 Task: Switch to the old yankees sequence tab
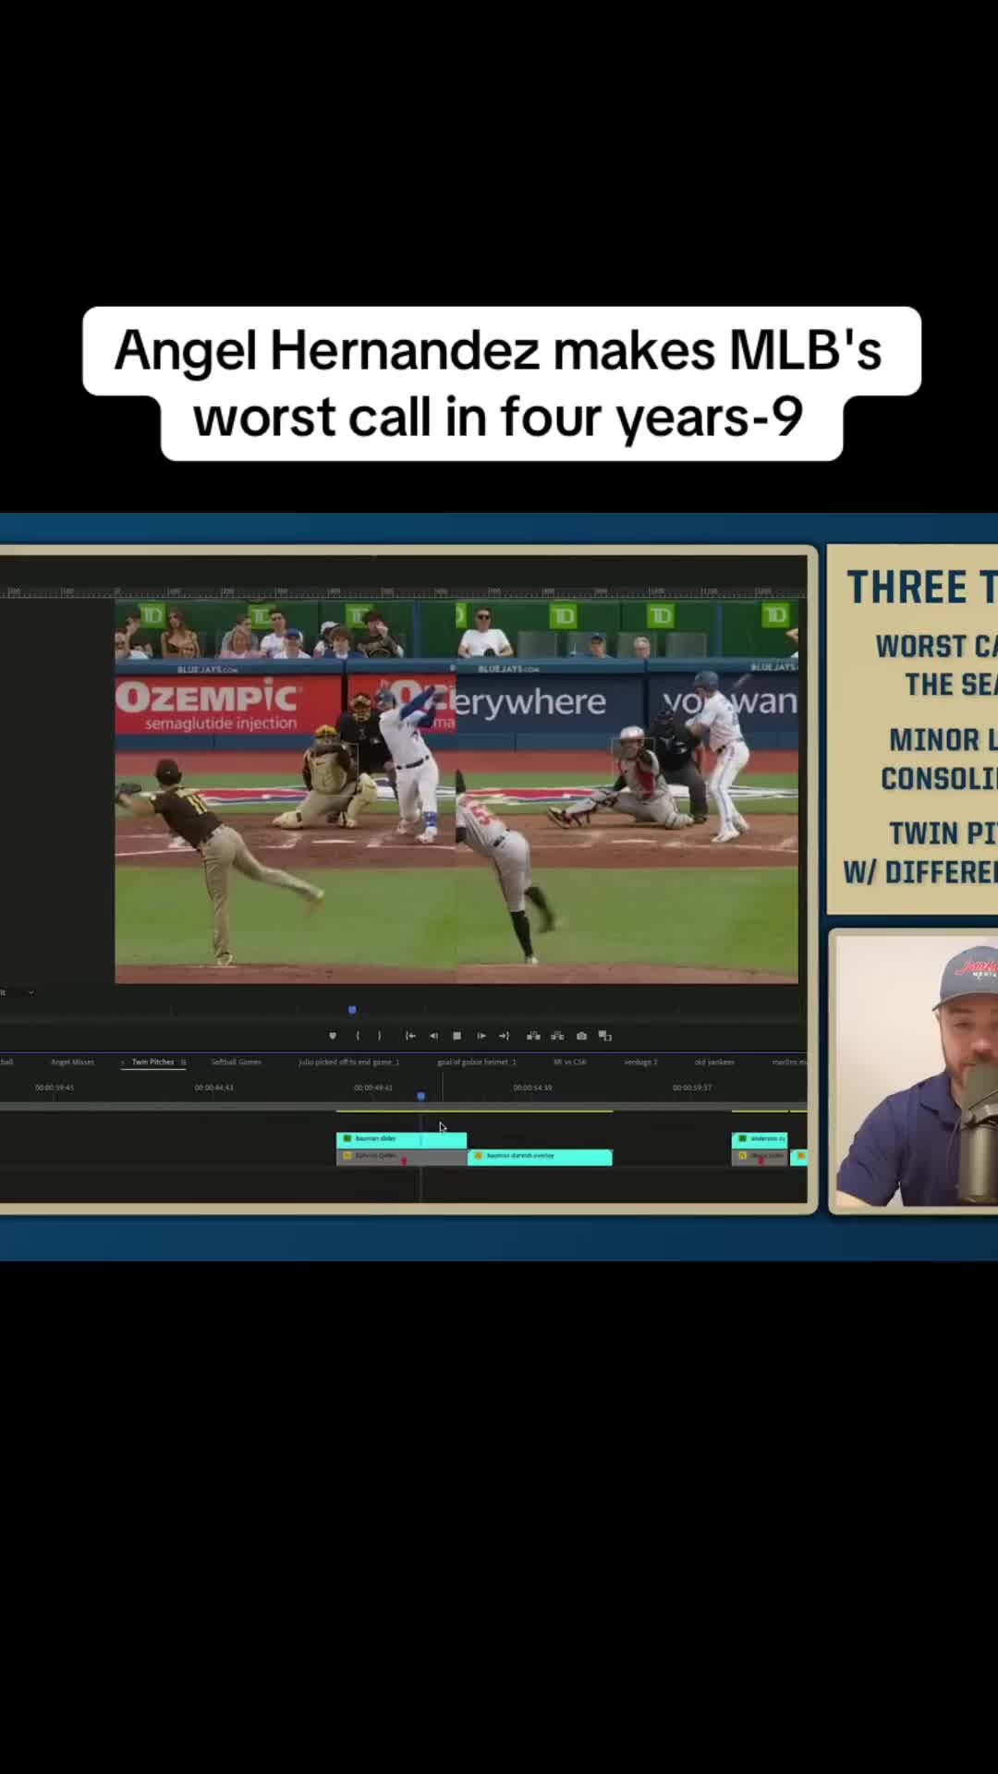(x=714, y=1062)
